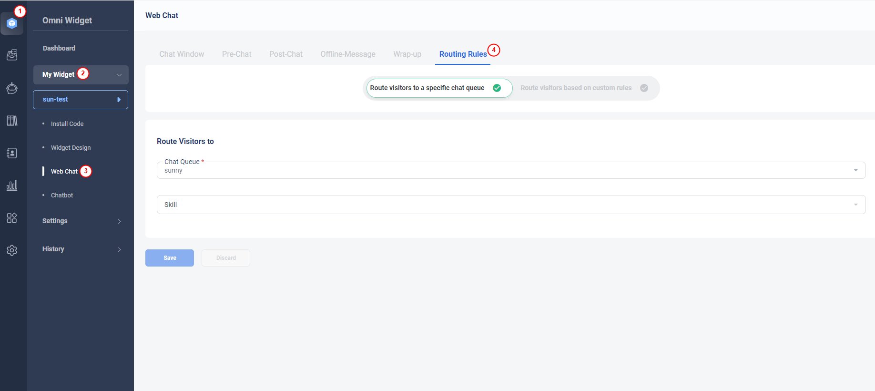The width and height of the screenshot is (875, 391).
Task: Open the messaging inbox sidebar icon
Action: click(x=12, y=55)
